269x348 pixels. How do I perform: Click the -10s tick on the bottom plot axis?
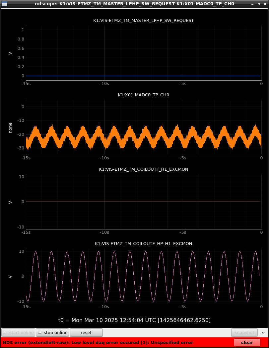(104, 307)
